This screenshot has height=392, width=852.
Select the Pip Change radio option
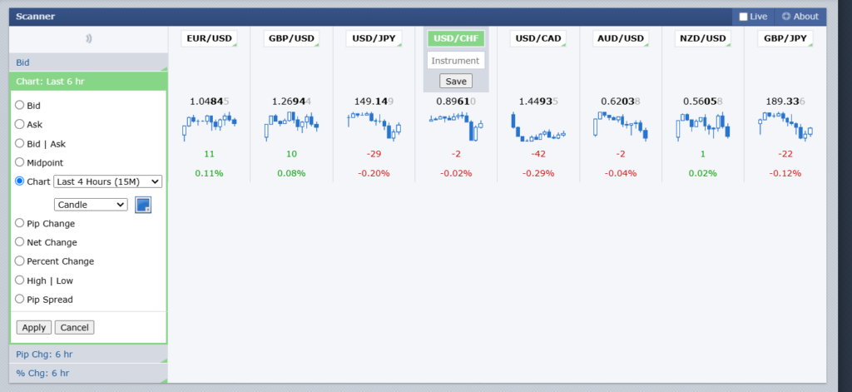21,224
